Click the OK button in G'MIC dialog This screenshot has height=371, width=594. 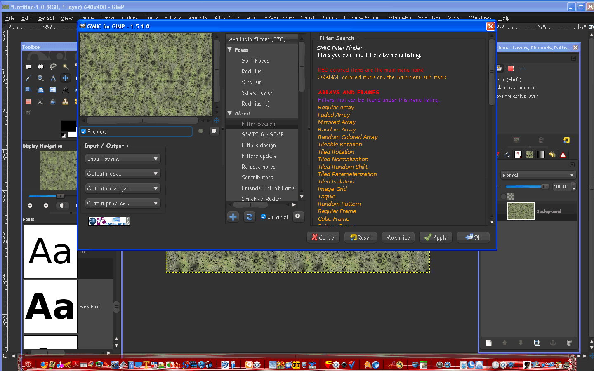473,237
